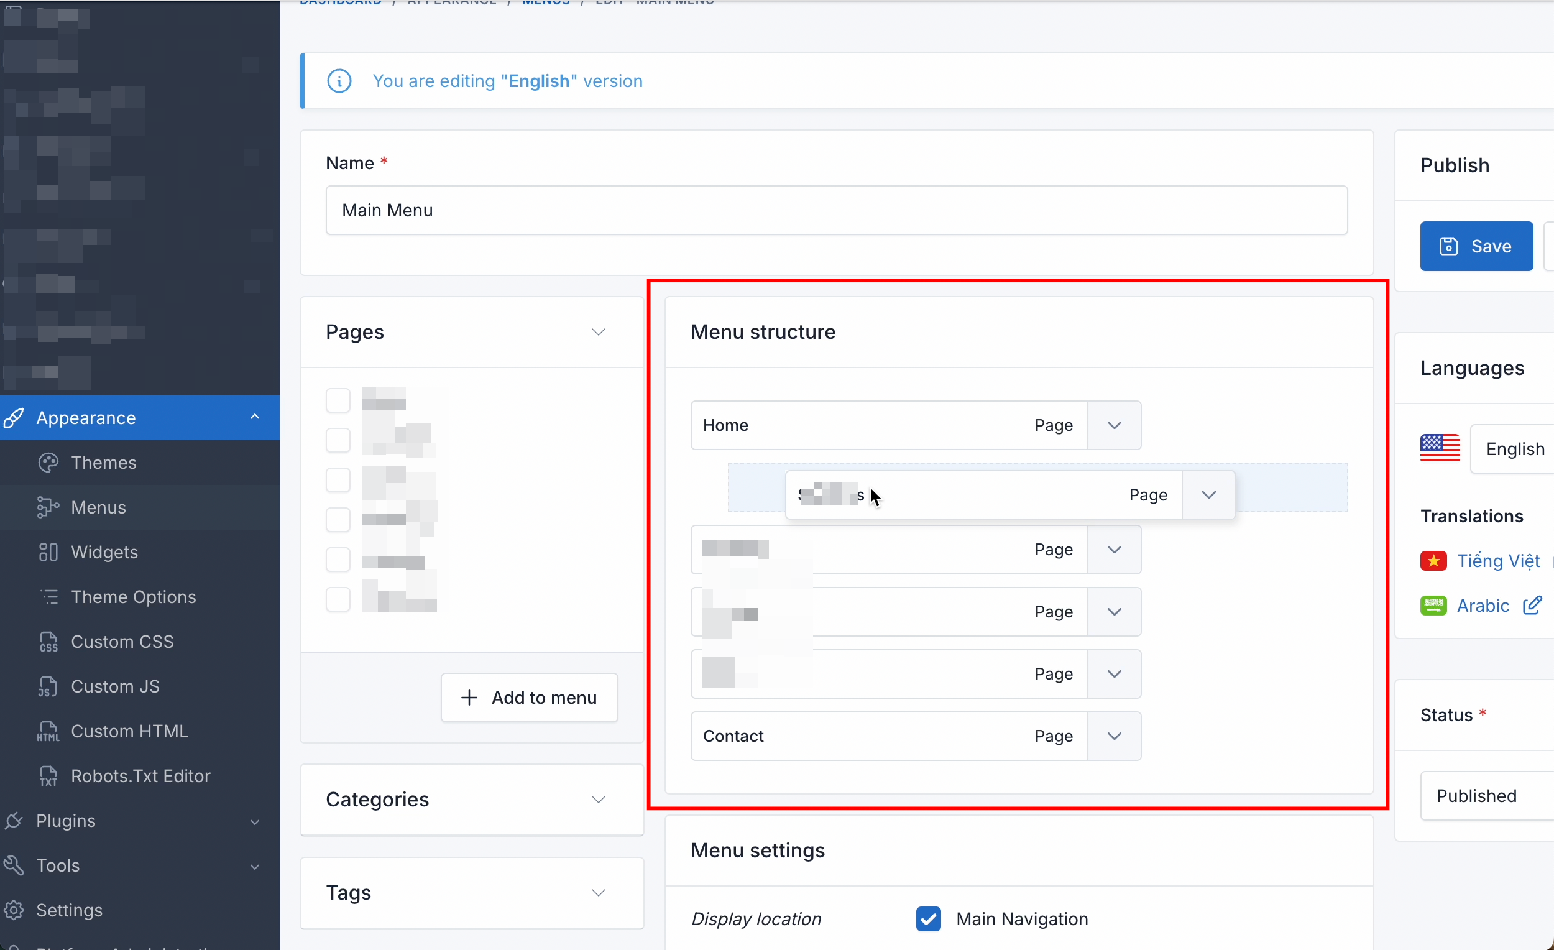Click the Custom CSS file icon
The width and height of the screenshot is (1554, 950).
point(48,642)
